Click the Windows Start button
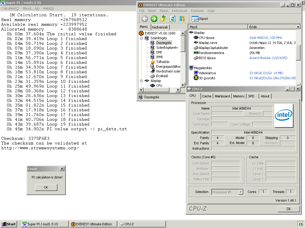The image size is (305, 228). click(9, 224)
